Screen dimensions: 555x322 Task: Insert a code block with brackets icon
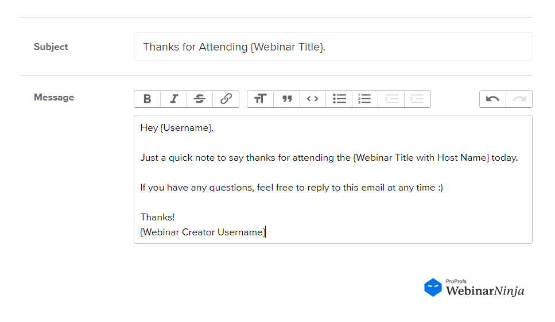(313, 99)
